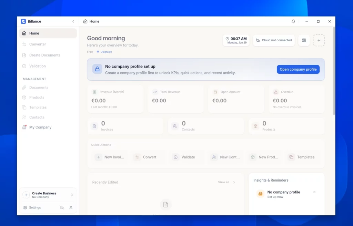Click the cloud-off icon in sidebar footer
This screenshot has height=226, width=353.
62,207
